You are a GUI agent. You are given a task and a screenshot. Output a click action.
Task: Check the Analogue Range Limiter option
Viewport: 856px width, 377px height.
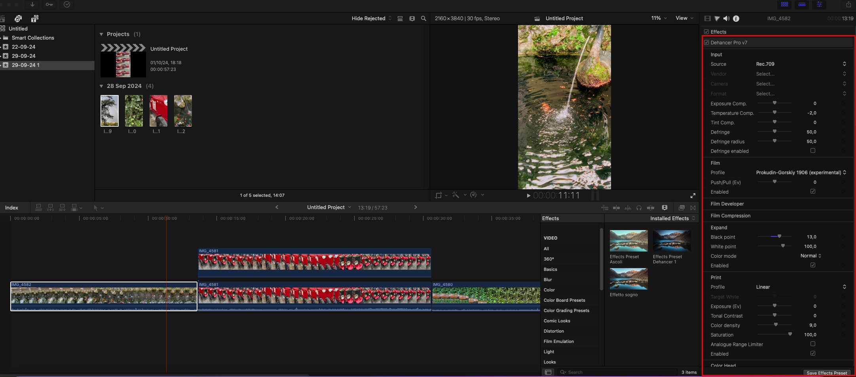point(812,344)
